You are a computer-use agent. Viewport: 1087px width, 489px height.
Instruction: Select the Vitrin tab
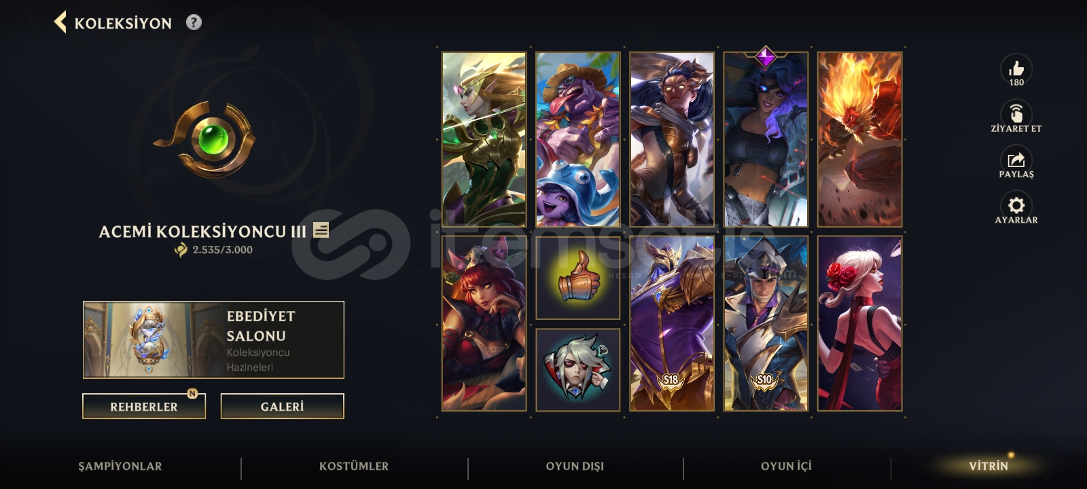point(988,467)
